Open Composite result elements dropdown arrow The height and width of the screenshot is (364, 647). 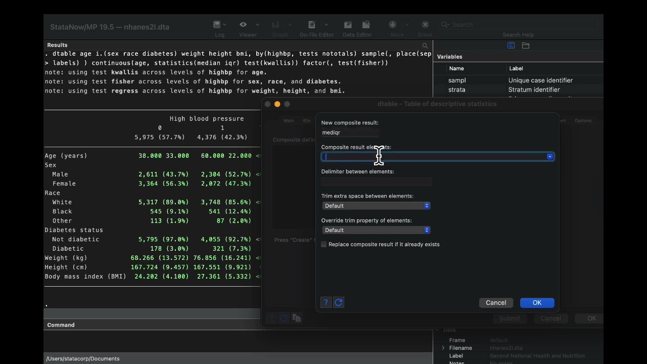[549, 157]
